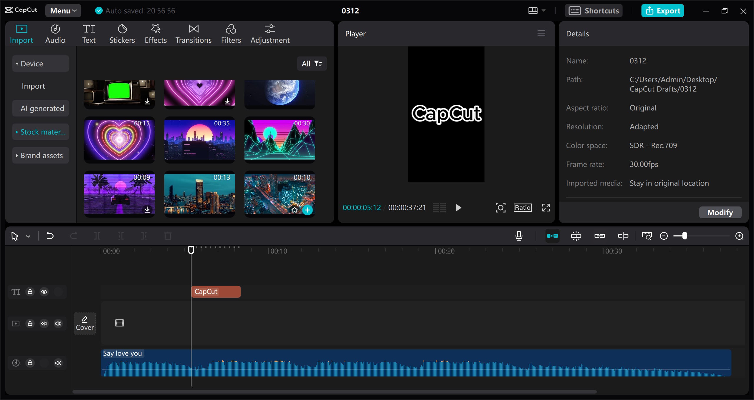This screenshot has width=754, height=400.
Task: Open the Shortcuts panel
Action: click(594, 11)
